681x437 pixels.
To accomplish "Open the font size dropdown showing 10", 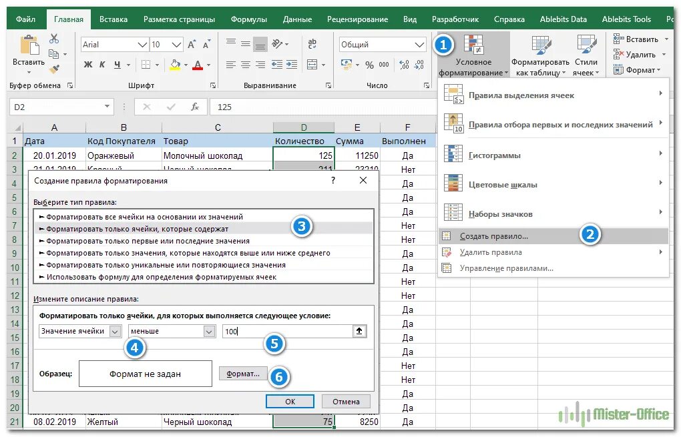I will click(176, 44).
